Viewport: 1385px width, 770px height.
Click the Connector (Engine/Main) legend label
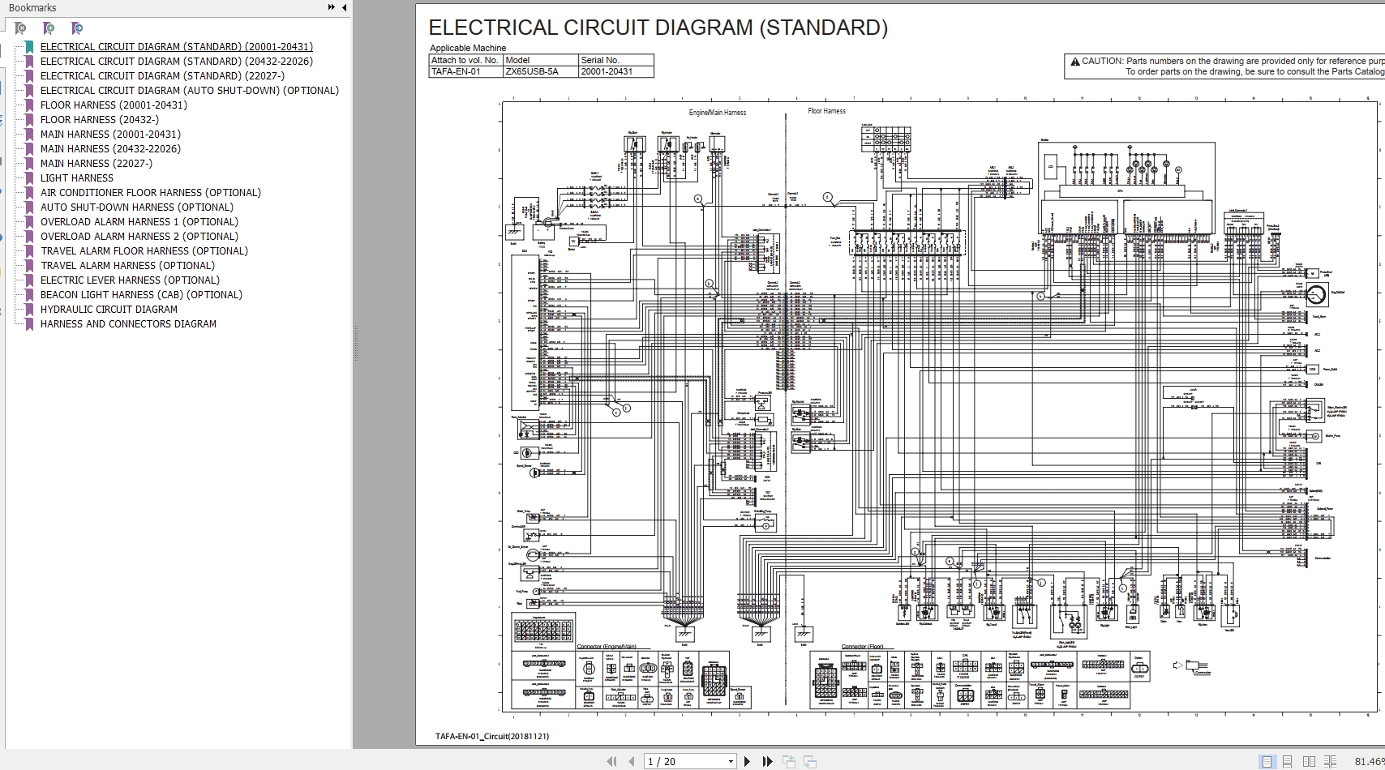click(607, 647)
